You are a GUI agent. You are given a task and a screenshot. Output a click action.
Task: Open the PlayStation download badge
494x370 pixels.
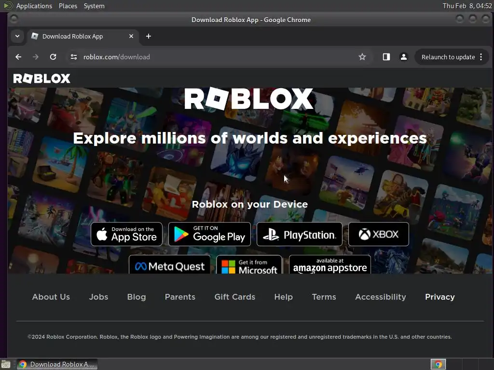tap(299, 234)
